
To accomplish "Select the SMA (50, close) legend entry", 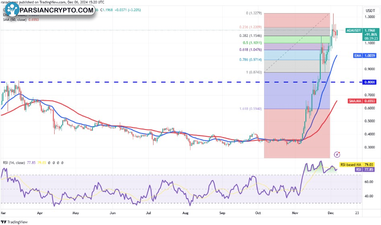I will coord(14,20).
